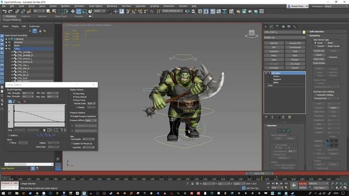The width and height of the screenshot is (349, 196).
Task: Open Windows Start menu
Action: point(3,193)
